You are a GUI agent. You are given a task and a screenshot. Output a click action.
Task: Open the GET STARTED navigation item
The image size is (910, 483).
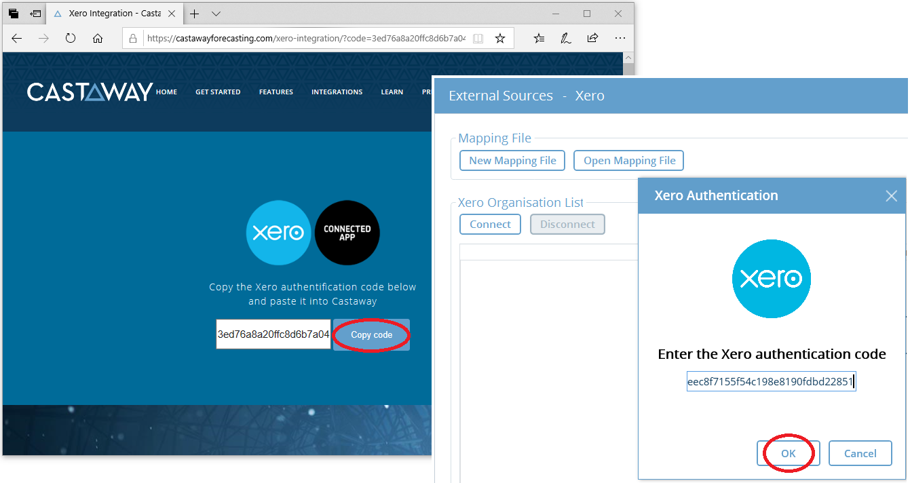click(218, 92)
